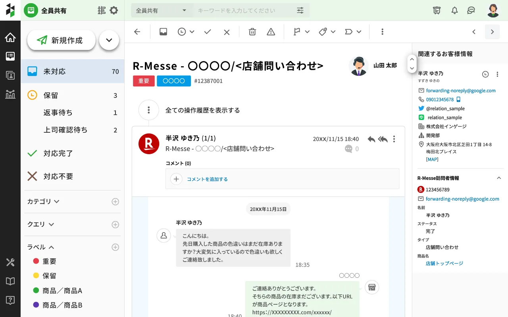Open 全員共有 search scope dropdown
This screenshot has width=508, height=317.
click(x=162, y=11)
